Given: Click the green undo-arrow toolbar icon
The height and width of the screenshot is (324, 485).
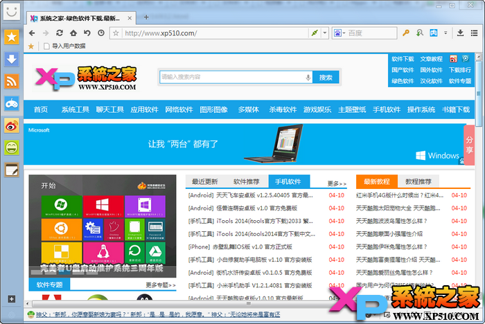Looking at the screenshot, I should tap(420, 33).
